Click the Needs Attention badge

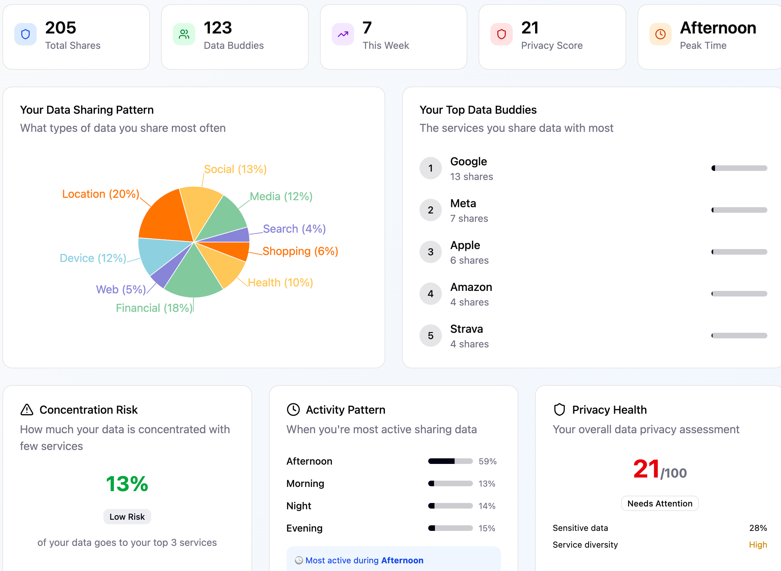click(x=660, y=503)
